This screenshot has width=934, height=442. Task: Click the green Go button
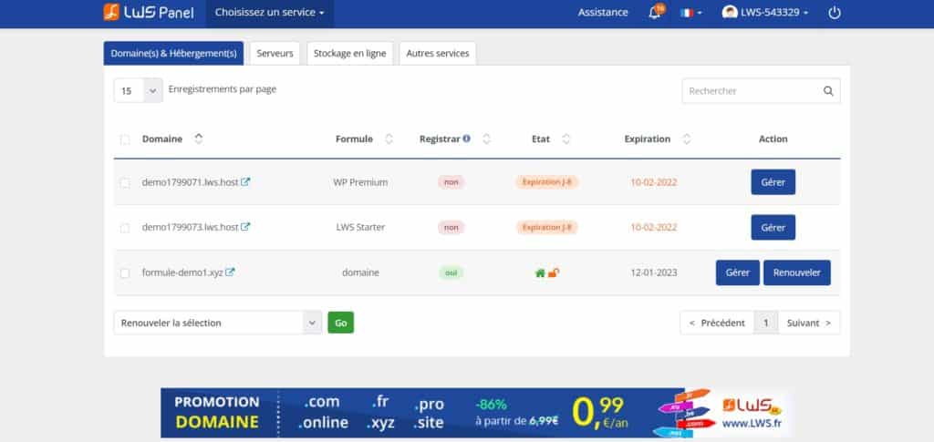[340, 323]
